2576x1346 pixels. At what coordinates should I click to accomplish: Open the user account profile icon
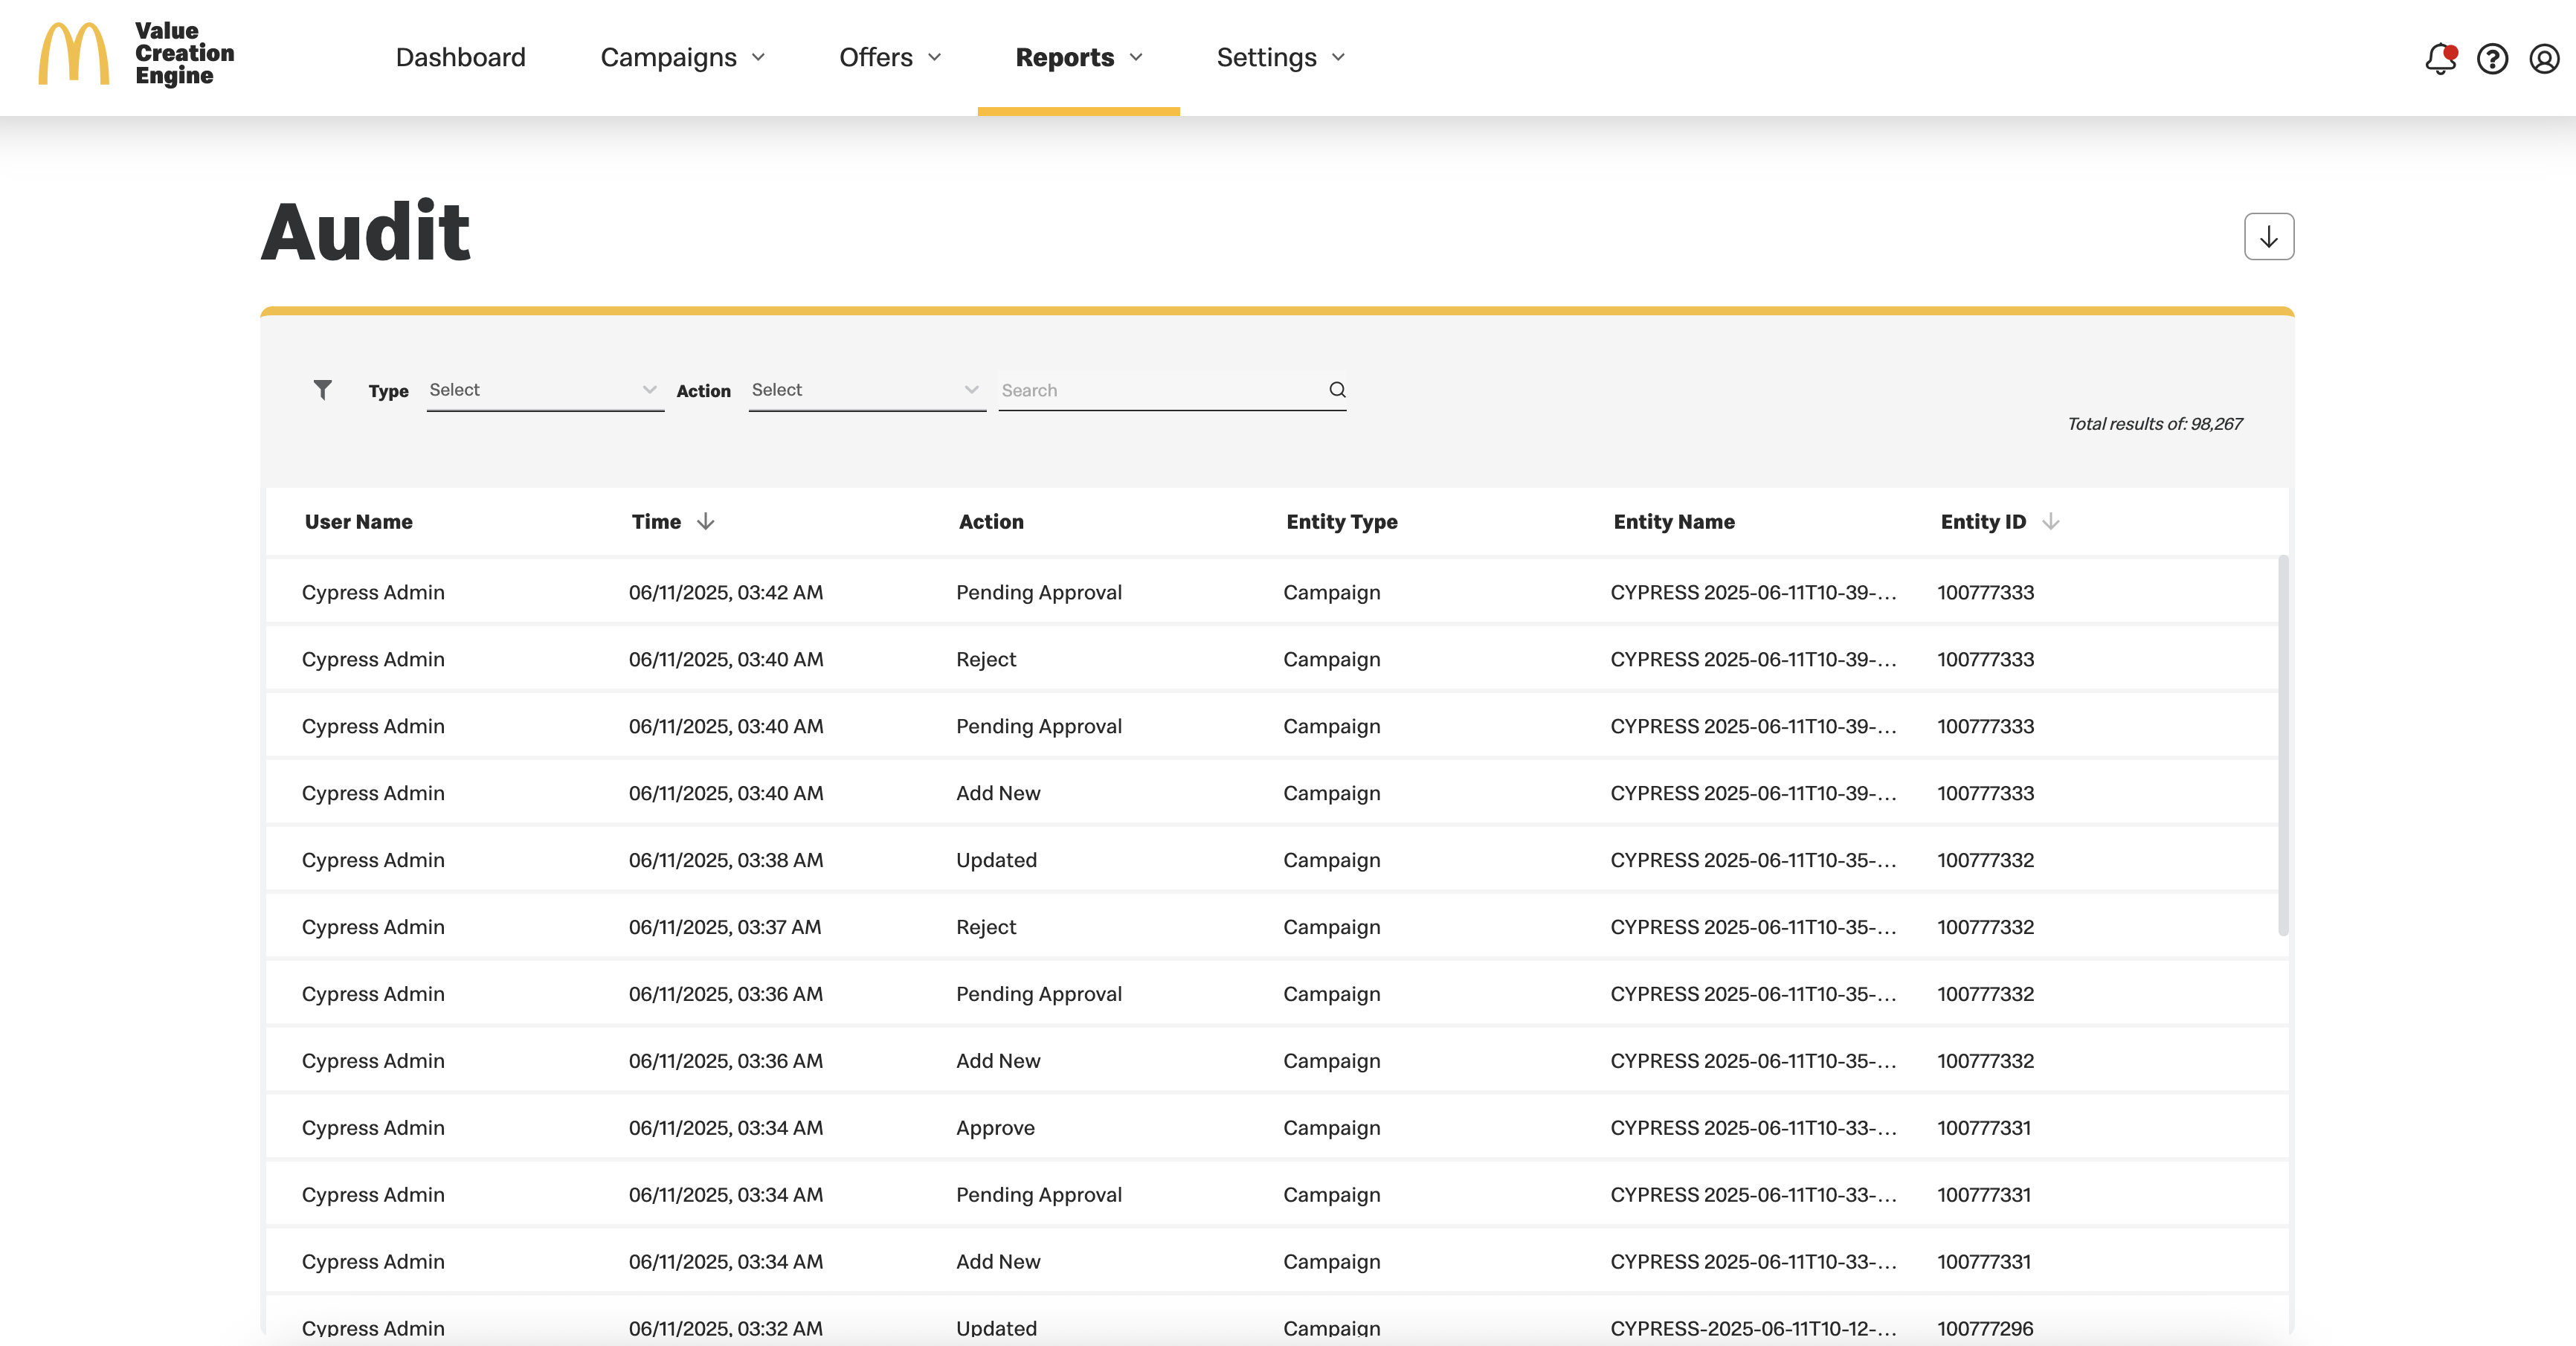point(2544,58)
